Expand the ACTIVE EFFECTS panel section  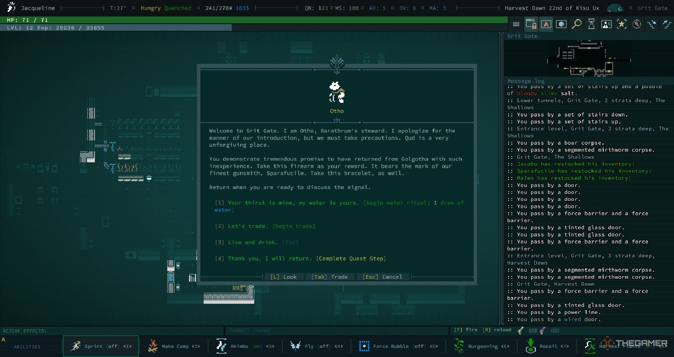[x=25, y=331]
